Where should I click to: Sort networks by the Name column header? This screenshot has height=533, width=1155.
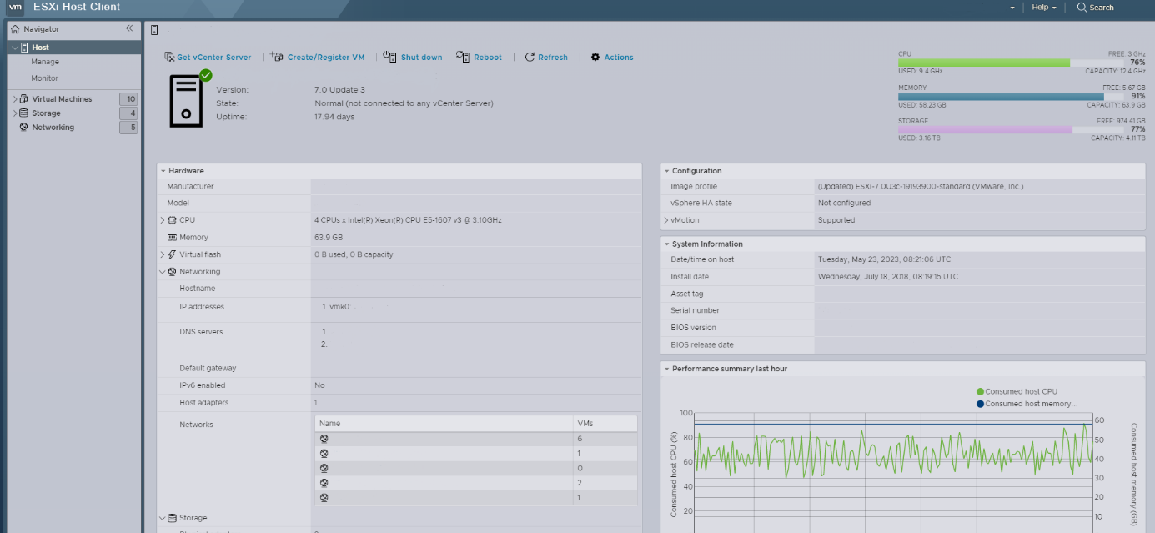(444, 424)
